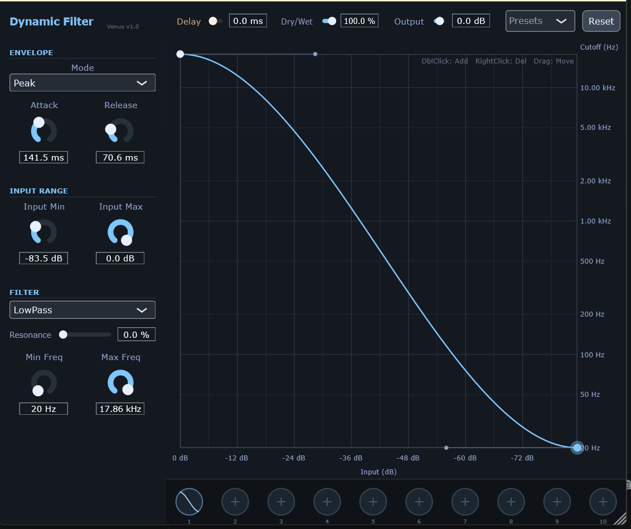
Task: Click the Min Freq knob
Action: pyautogui.click(x=43, y=382)
